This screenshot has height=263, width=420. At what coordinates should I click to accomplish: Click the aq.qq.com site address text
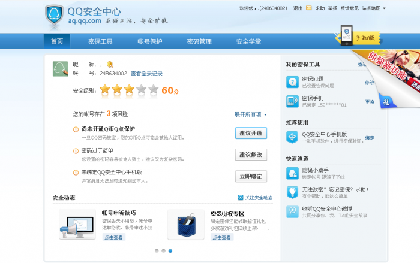[x=85, y=20]
